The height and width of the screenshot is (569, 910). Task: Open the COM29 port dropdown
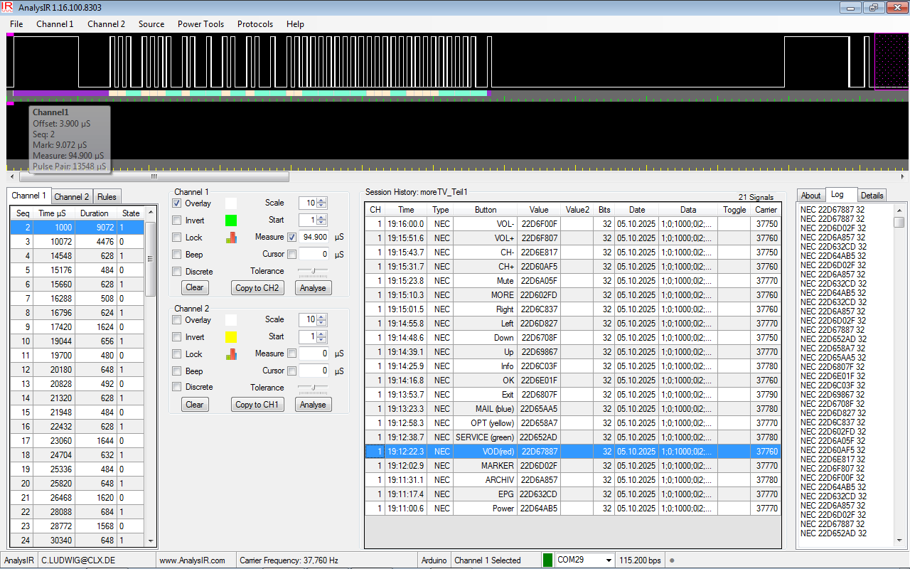point(608,560)
